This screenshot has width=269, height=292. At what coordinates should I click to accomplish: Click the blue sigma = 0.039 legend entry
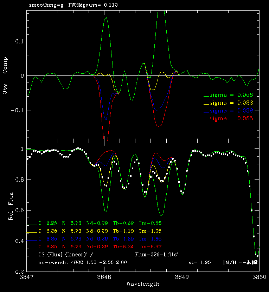231,111
